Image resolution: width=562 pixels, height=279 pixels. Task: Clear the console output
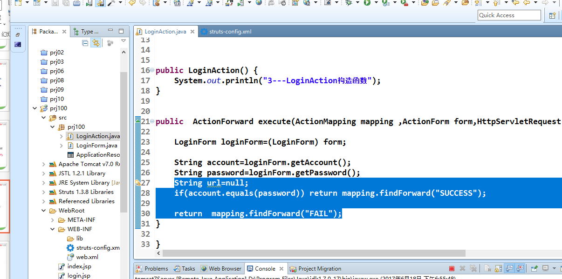coord(487,268)
